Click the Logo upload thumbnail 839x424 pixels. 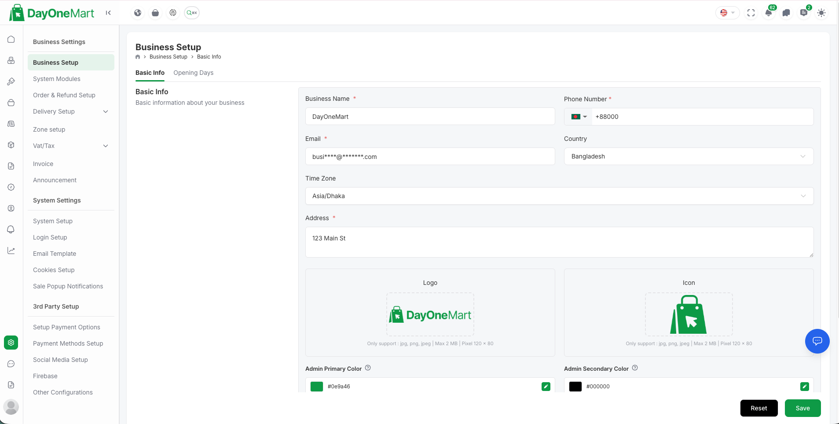click(x=430, y=314)
